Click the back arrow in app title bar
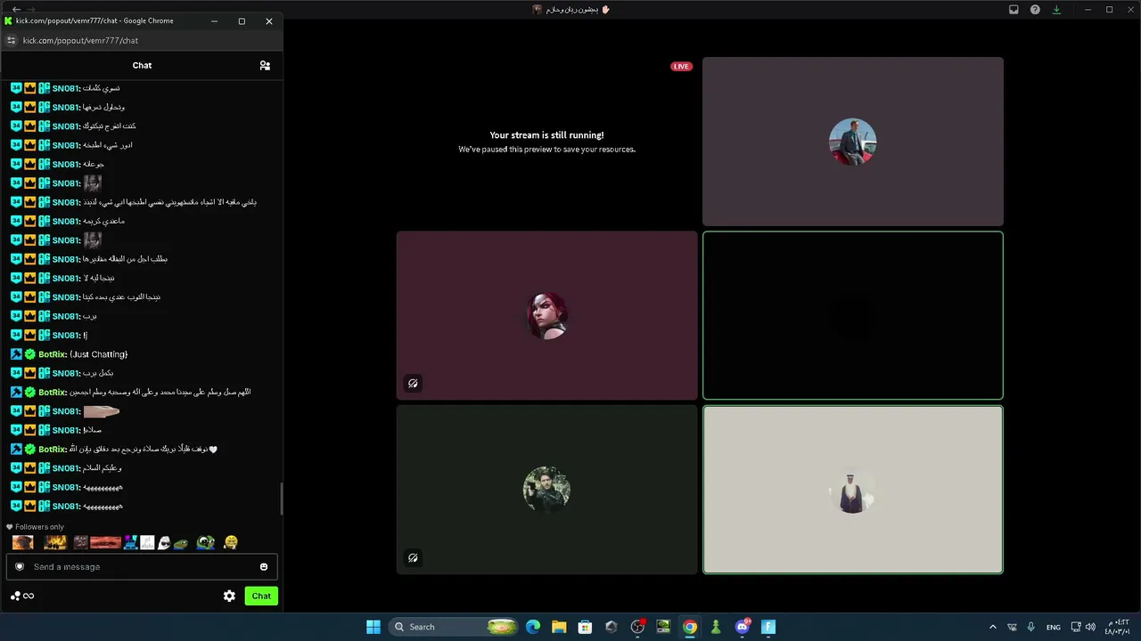Image resolution: width=1141 pixels, height=641 pixels. [16, 9]
